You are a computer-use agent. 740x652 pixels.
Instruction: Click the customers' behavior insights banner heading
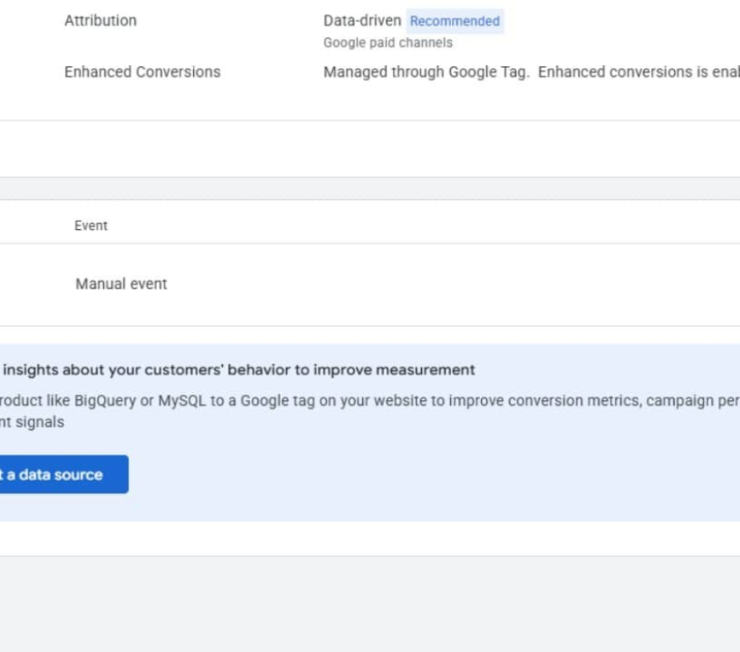[x=238, y=370]
